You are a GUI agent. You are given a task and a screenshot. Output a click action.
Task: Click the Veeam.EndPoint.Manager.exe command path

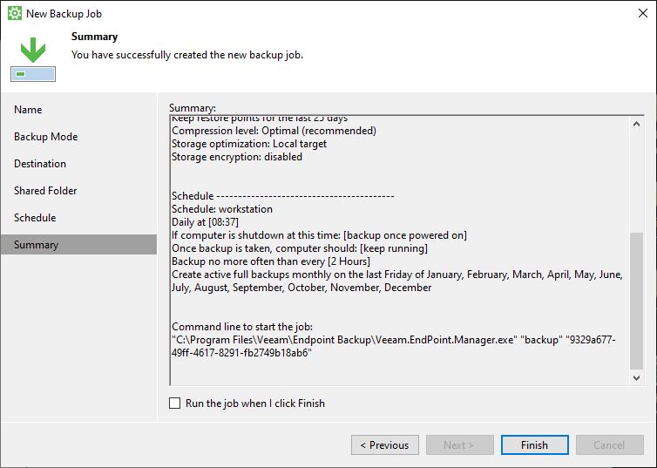pos(394,346)
